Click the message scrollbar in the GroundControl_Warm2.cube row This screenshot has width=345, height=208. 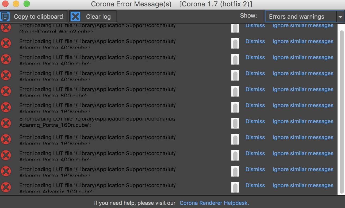point(235,28)
